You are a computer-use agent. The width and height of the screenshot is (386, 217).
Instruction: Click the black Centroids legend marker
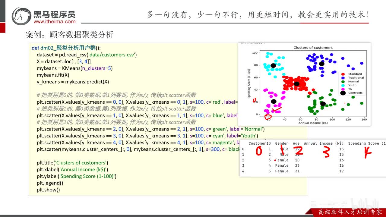(x=343, y=93)
